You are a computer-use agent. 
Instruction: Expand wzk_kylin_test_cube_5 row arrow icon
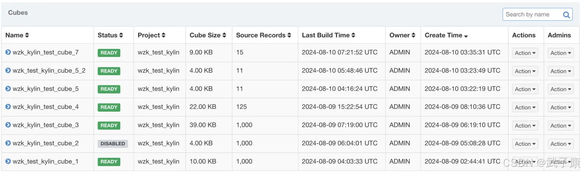[x=8, y=89]
